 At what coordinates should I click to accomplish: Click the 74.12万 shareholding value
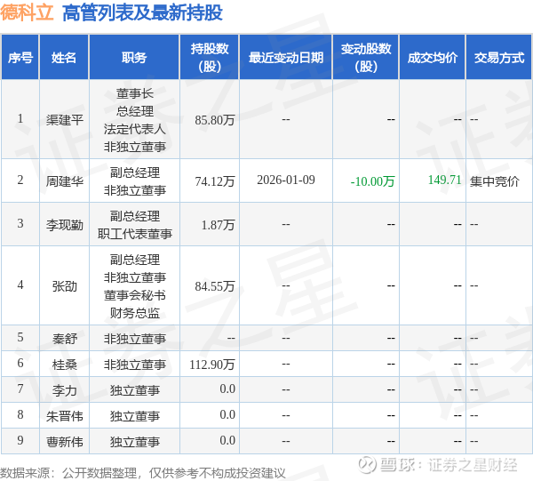click(215, 181)
